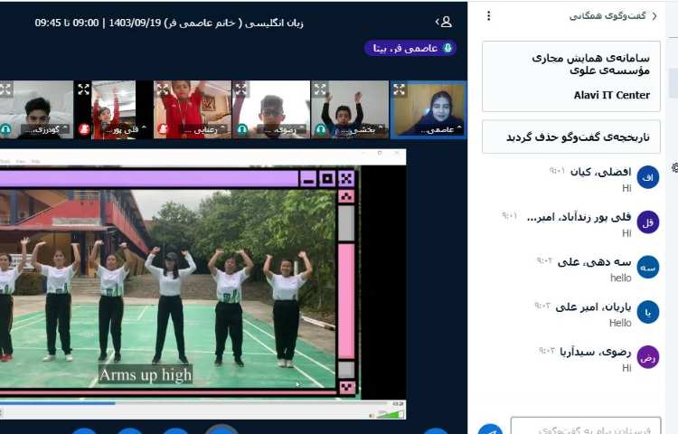Click the pink scrollbar's bottom arrow button

coord(346,387)
